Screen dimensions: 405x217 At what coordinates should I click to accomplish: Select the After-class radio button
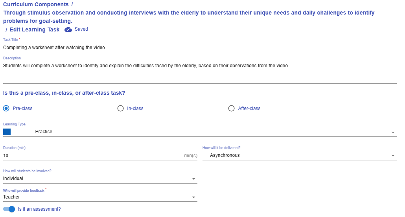[x=232, y=108]
